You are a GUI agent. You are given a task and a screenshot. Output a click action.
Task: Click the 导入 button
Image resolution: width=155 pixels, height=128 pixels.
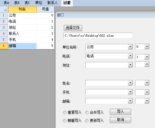(x=120, y=112)
